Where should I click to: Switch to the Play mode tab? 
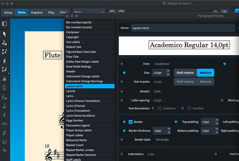tap(51, 12)
